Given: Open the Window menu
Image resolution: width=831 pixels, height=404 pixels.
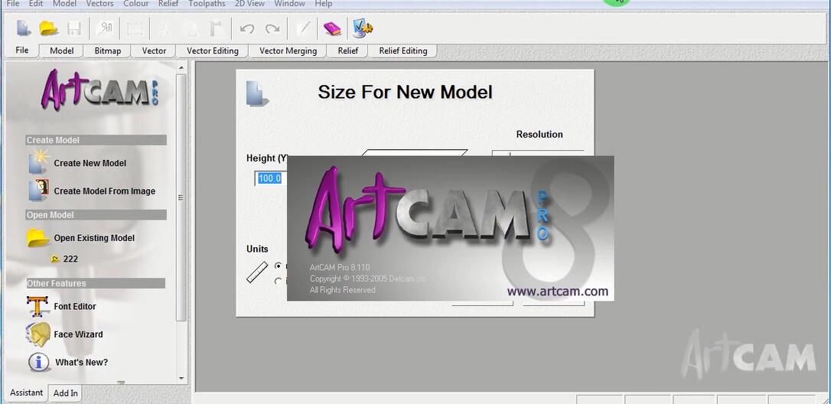Looking at the screenshot, I should (289, 4).
